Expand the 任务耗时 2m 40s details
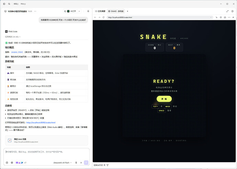237x169 pixels. [x=13, y=37]
